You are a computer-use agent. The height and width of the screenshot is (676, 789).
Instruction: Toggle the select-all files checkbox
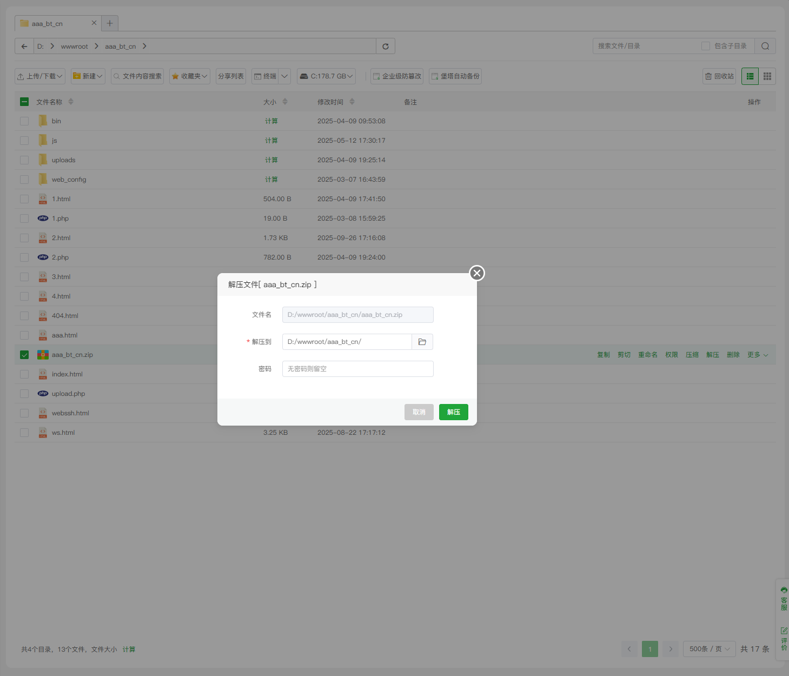[x=24, y=102]
